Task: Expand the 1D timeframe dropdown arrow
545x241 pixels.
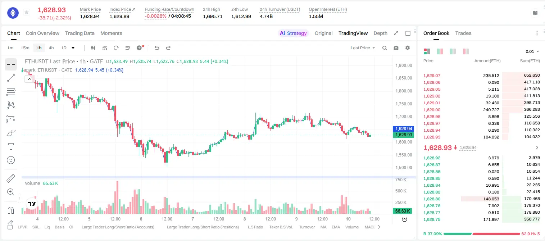Action: tap(73, 48)
